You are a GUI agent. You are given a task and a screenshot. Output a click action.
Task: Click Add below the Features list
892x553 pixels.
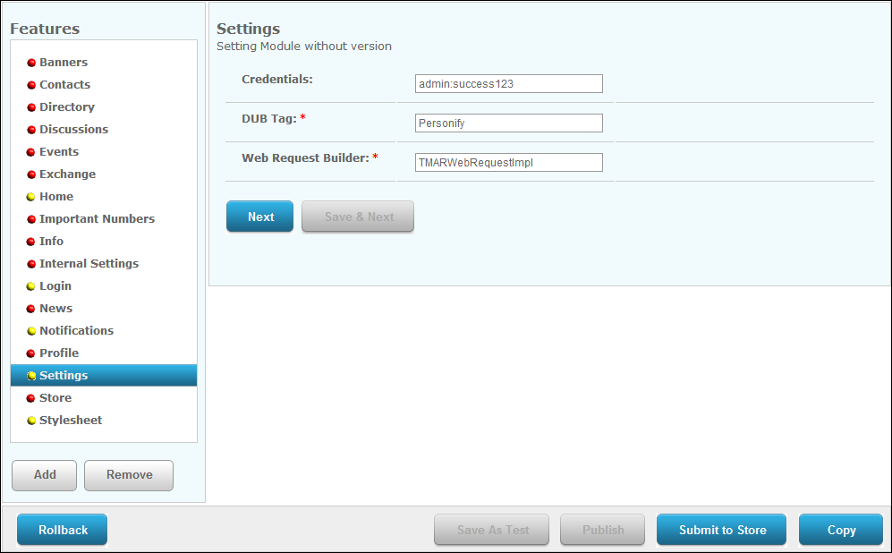45,475
